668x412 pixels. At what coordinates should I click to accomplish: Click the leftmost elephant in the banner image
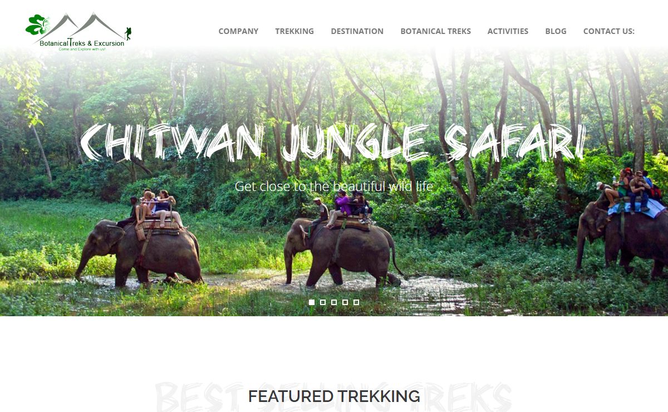139,251
